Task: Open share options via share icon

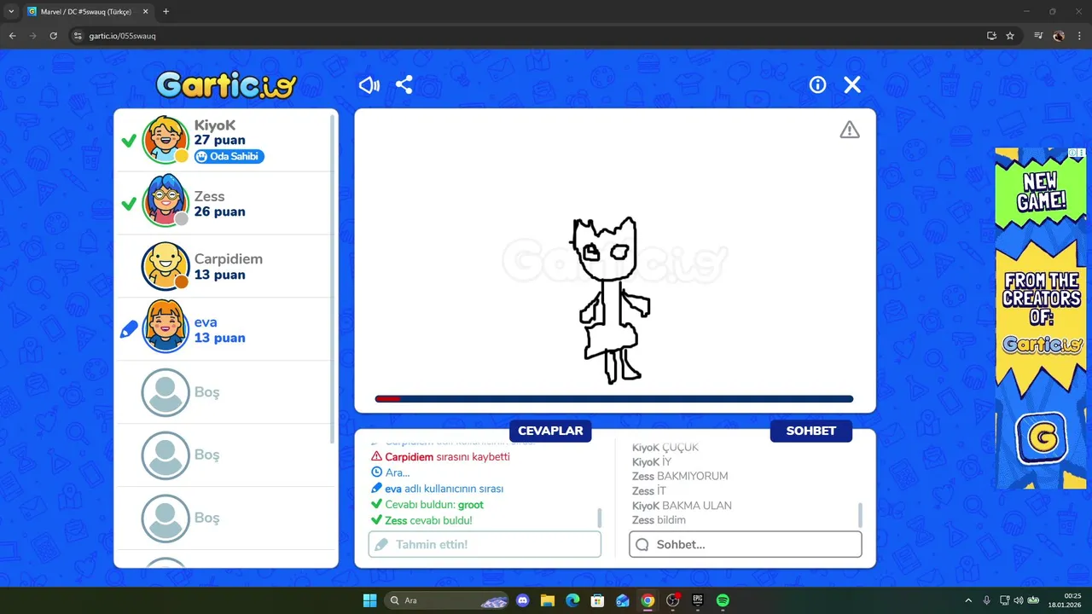Action: 404,85
